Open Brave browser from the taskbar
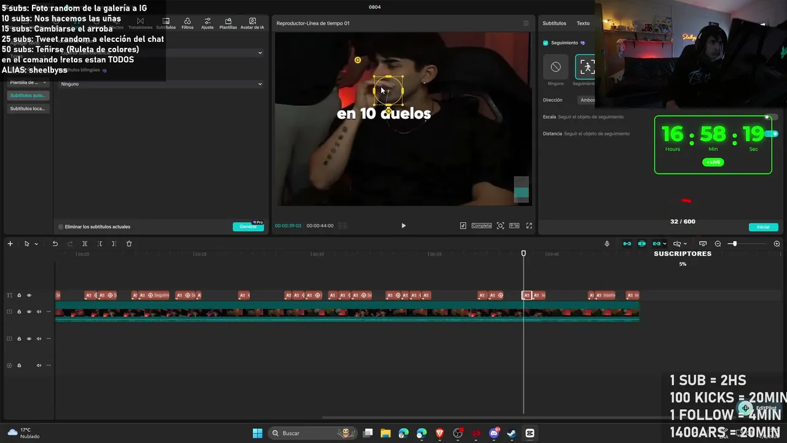The image size is (787, 443). (x=440, y=433)
